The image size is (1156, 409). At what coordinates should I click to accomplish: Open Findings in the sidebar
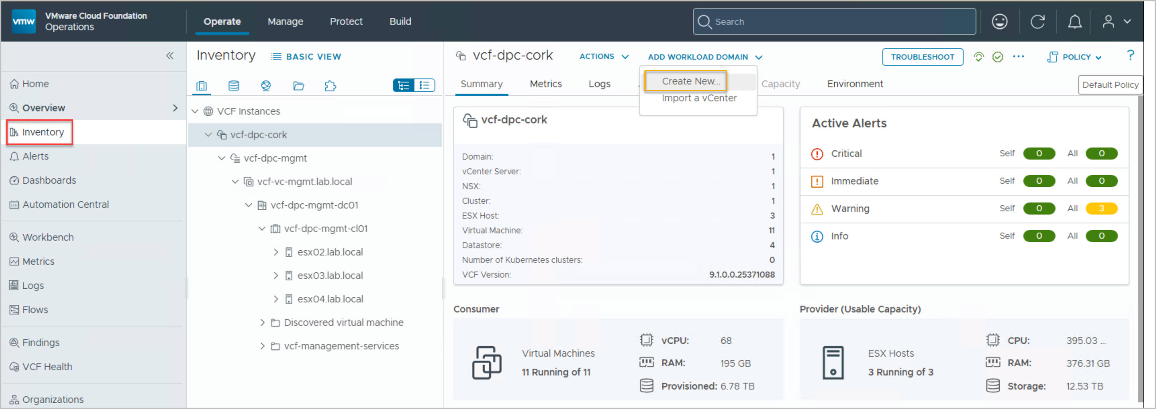point(34,343)
